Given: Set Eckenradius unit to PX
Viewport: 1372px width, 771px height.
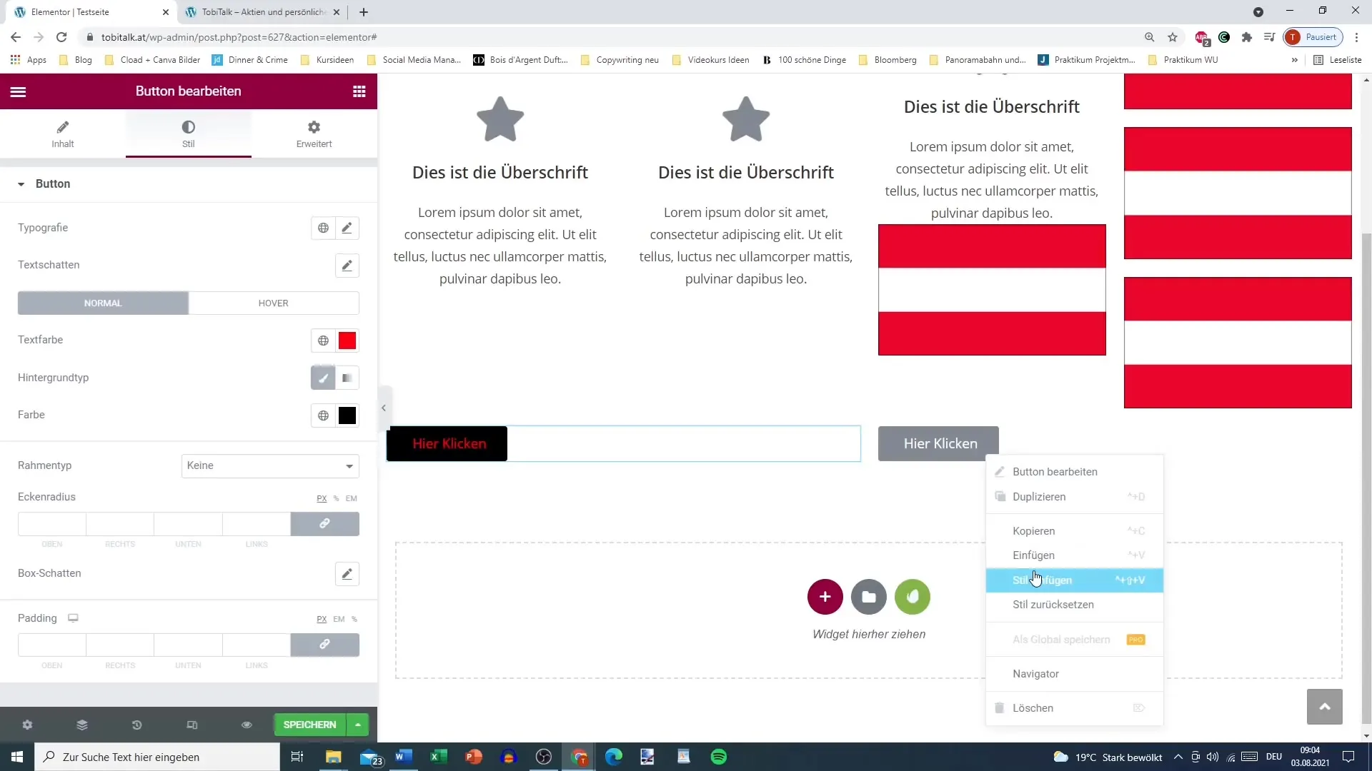Looking at the screenshot, I should 322,498.
